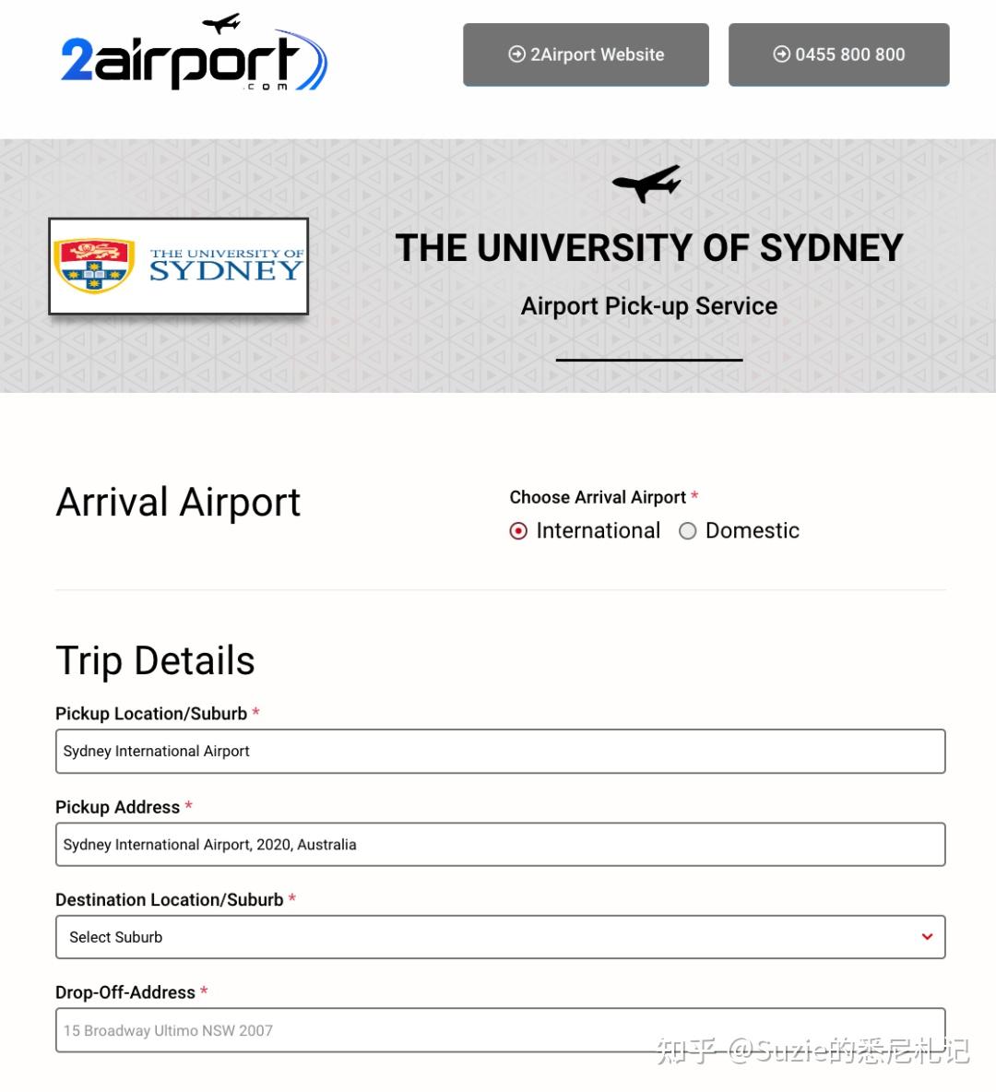The width and height of the screenshot is (996, 1092).
Task: Click the red chevron on the suburb dropdown
Action: click(x=927, y=937)
